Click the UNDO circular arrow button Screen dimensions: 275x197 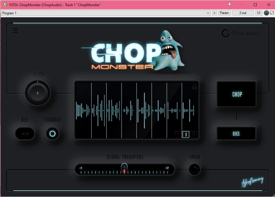[194, 169]
